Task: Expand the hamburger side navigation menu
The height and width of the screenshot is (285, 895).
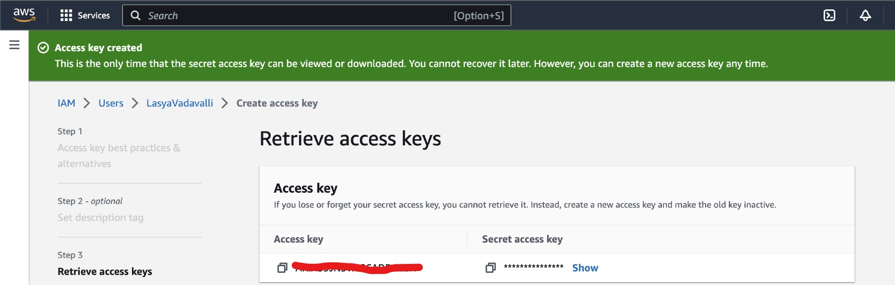Action: [15, 45]
